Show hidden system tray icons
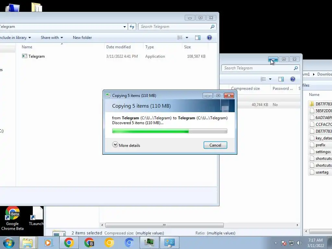 (276, 243)
